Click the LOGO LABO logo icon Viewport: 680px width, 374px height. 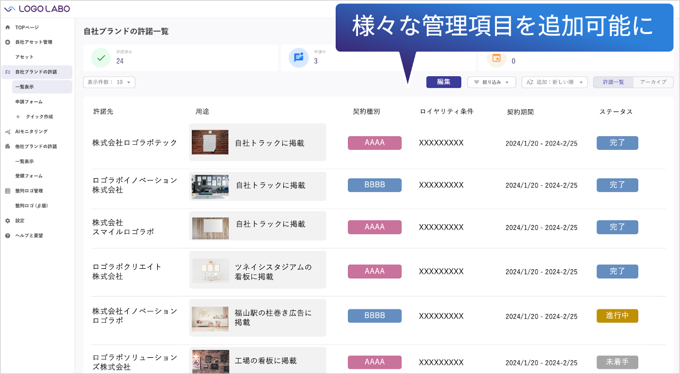(x=10, y=9)
